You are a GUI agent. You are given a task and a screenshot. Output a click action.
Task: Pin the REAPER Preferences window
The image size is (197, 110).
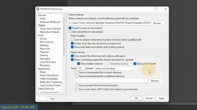tap(156, 9)
